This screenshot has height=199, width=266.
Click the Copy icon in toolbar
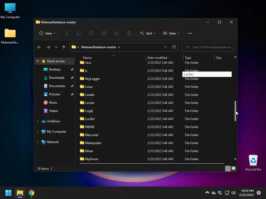(79, 33)
